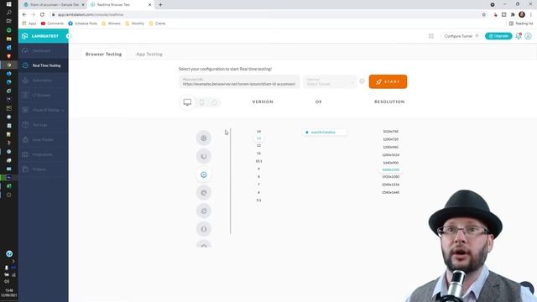Choose 1024x768 resolution

[390, 132]
